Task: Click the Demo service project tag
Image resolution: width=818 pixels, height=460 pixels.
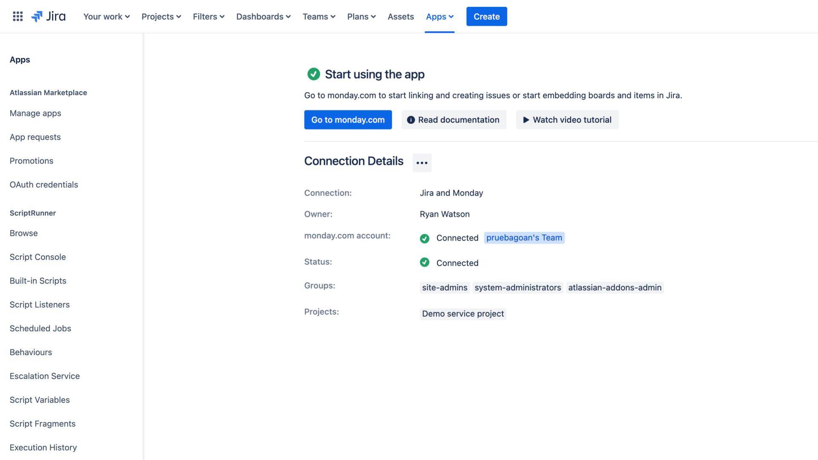Action: tap(463, 314)
